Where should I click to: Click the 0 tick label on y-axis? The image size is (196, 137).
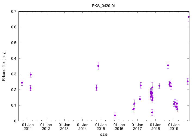[x=15, y=121]
